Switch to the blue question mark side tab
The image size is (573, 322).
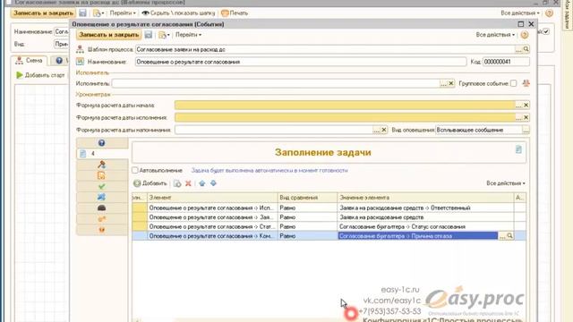pyautogui.click(x=102, y=143)
